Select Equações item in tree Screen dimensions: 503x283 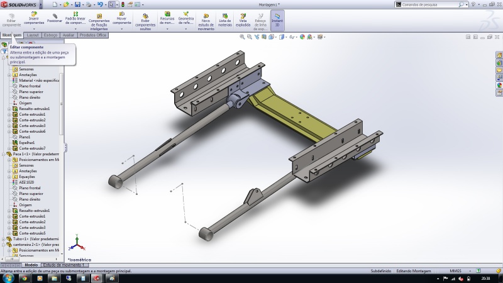pyautogui.click(x=27, y=177)
